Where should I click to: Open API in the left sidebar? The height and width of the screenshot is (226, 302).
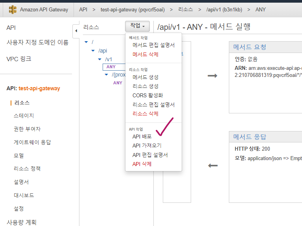point(11,28)
